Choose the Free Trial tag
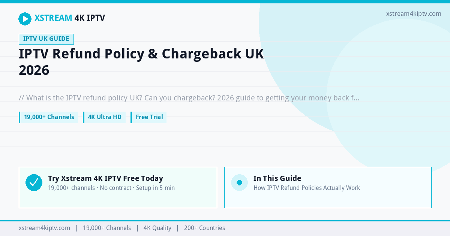 tap(148, 117)
